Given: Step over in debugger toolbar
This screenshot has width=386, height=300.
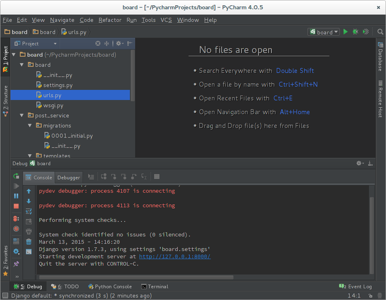Looking at the screenshot, I should [104, 176].
